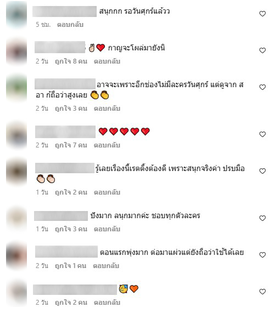
Task: Open blurred username on 'ปังมาก' comment
Action: pos(61,216)
